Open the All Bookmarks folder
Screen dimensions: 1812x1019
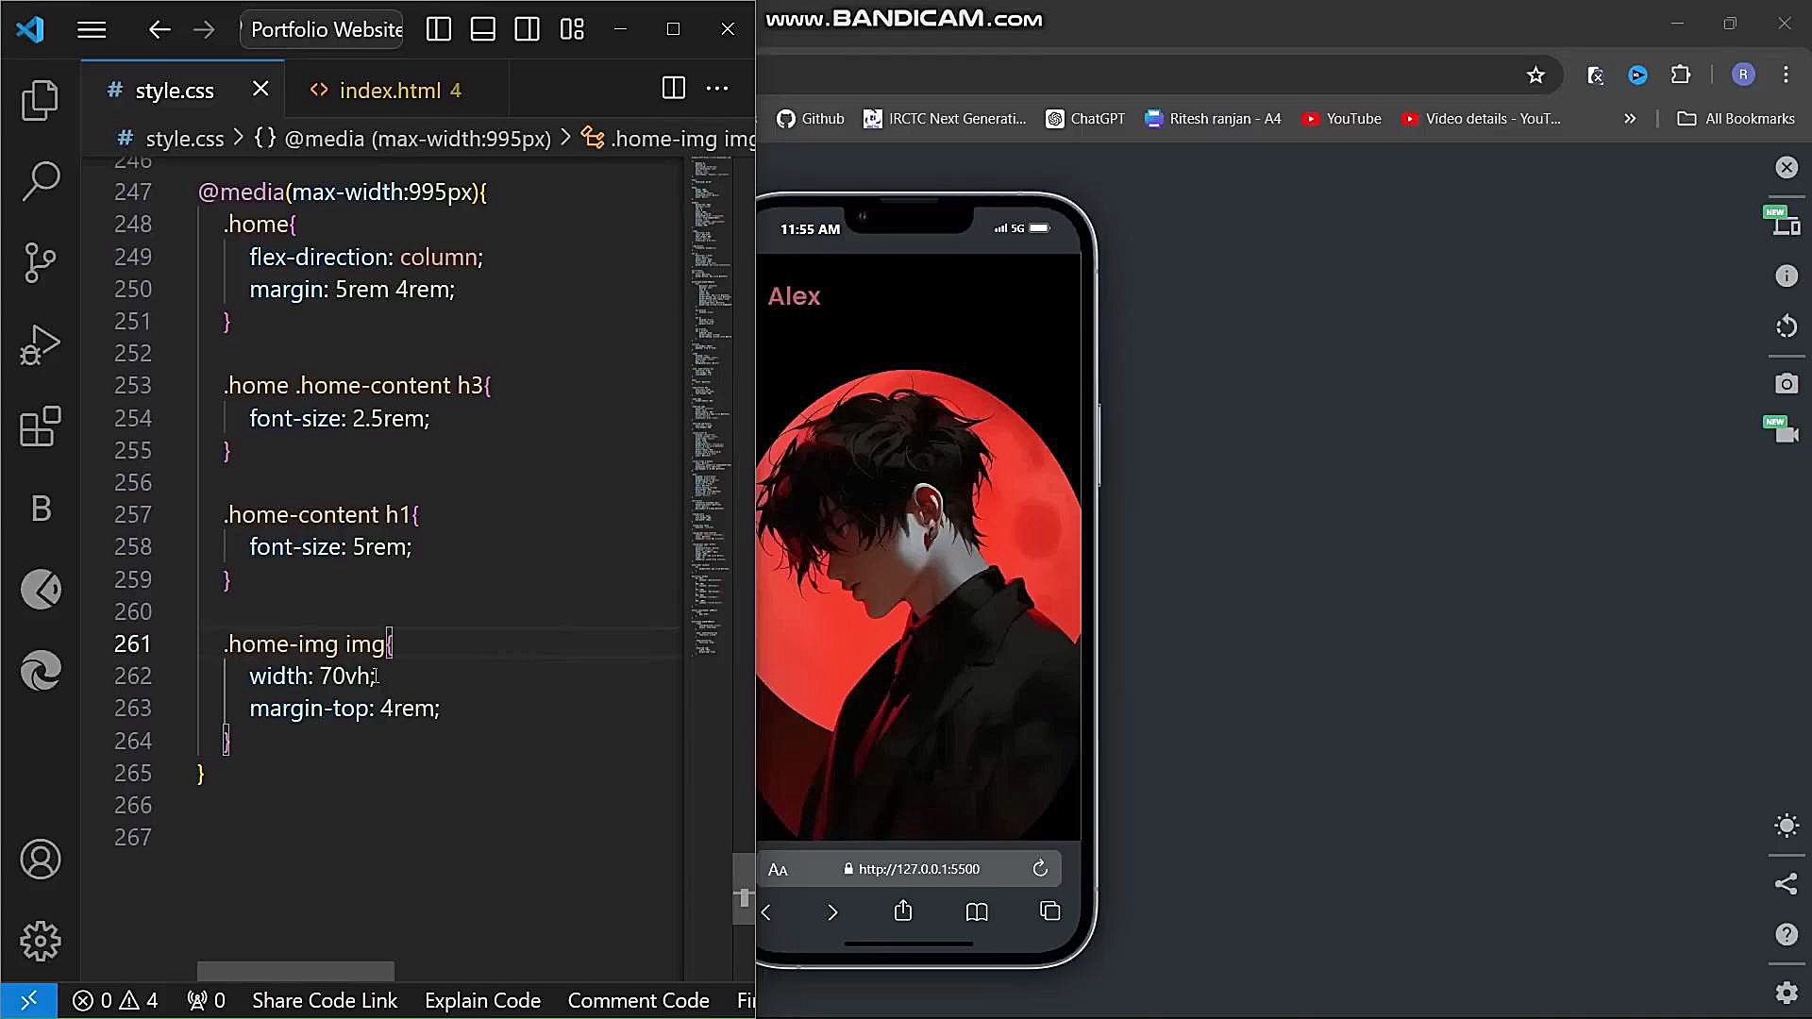tap(1736, 119)
